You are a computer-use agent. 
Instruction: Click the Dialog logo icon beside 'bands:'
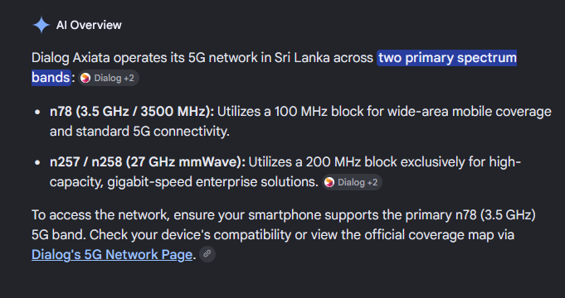click(85, 78)
